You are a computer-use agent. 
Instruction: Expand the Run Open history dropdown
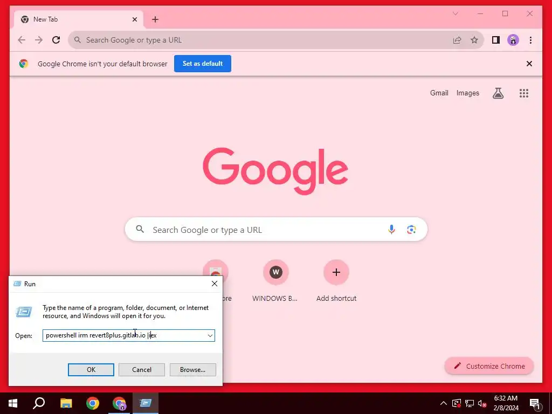click(210, 335)
